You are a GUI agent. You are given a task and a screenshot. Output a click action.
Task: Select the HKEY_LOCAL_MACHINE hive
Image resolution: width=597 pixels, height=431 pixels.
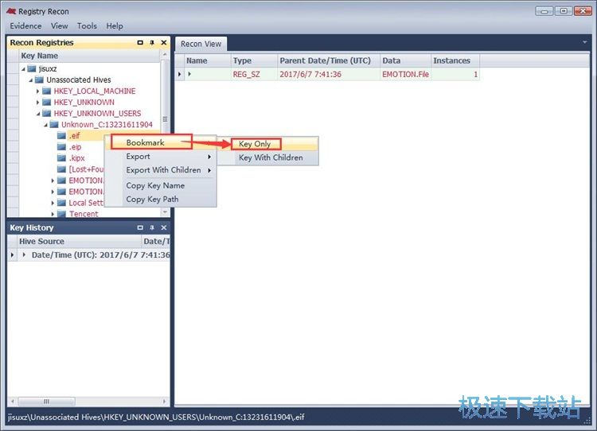(x=95, y=91)
